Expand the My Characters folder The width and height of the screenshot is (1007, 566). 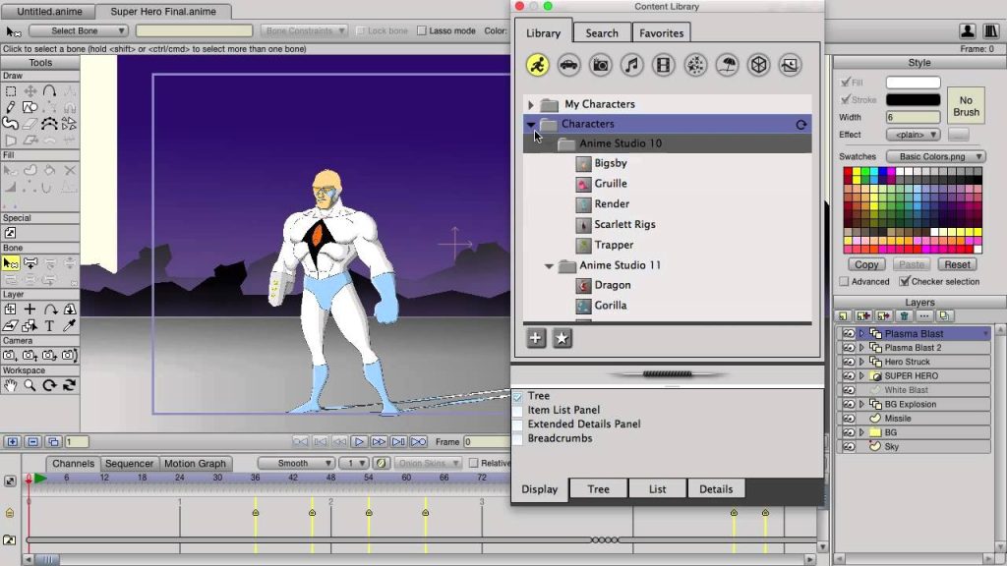click(x=531, y=104)
